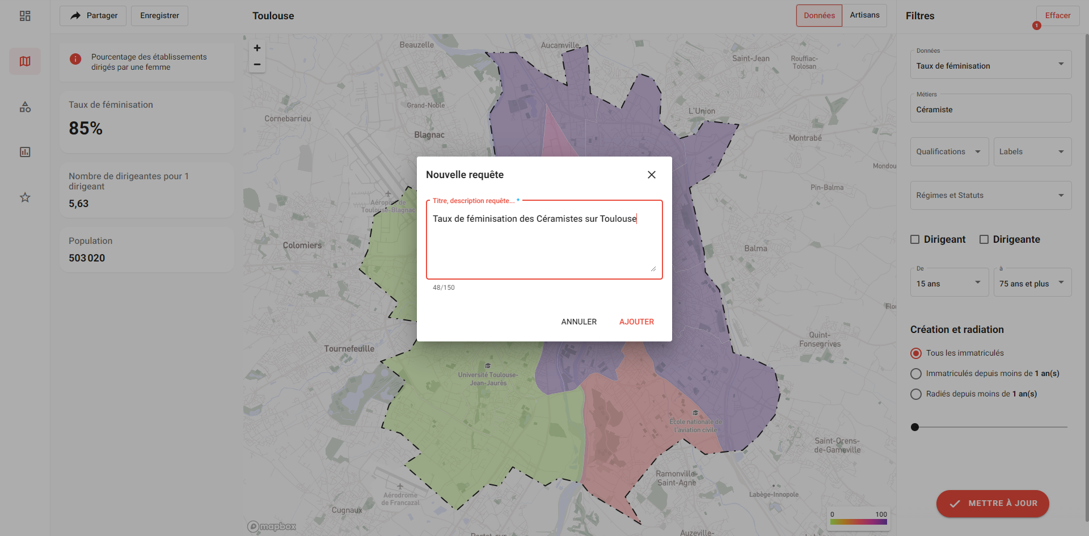Screen dimensions: 1089x536
Task: Open the Qualifications dropdown
Action: pyautogui.click(x=949, y=151)
